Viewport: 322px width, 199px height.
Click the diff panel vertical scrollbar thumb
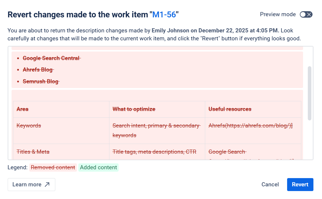pyautogui.click(x=310, y=93)
